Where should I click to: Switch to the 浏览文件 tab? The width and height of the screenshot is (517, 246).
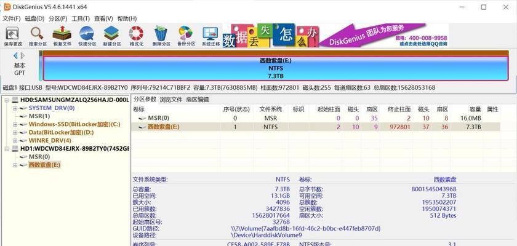click(171, 100)
